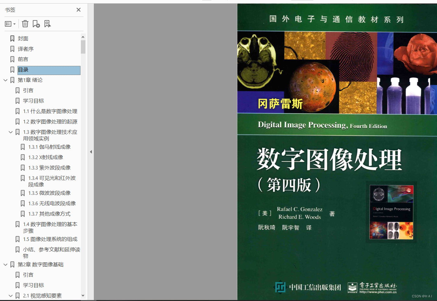Delete selected bookmark with trash icon
Screen dimensions: 437x301
point(25,24)
